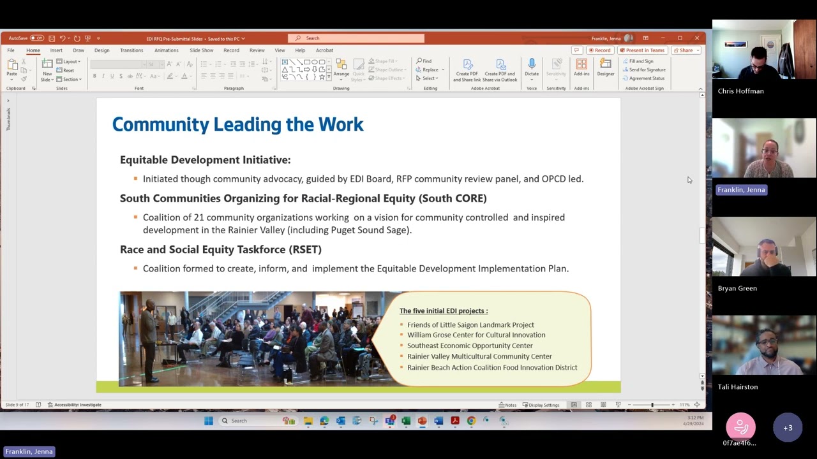
Task: Start presentation from beginning icon in title bar
Action: click(x=87, y=38)
